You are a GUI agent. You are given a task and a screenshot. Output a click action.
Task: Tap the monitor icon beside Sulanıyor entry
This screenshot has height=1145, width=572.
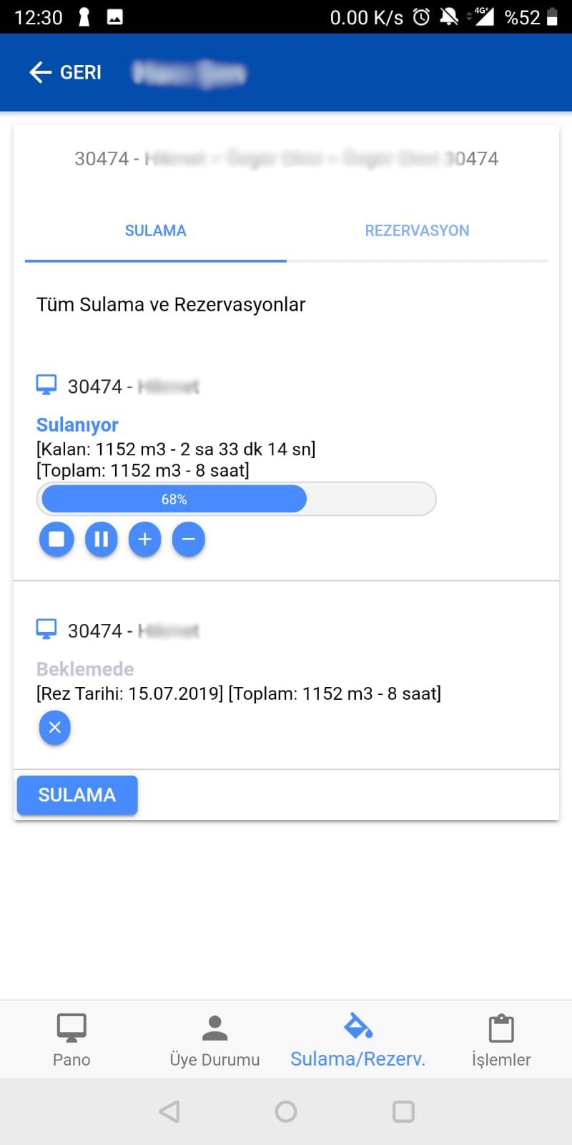pos(46,386)
